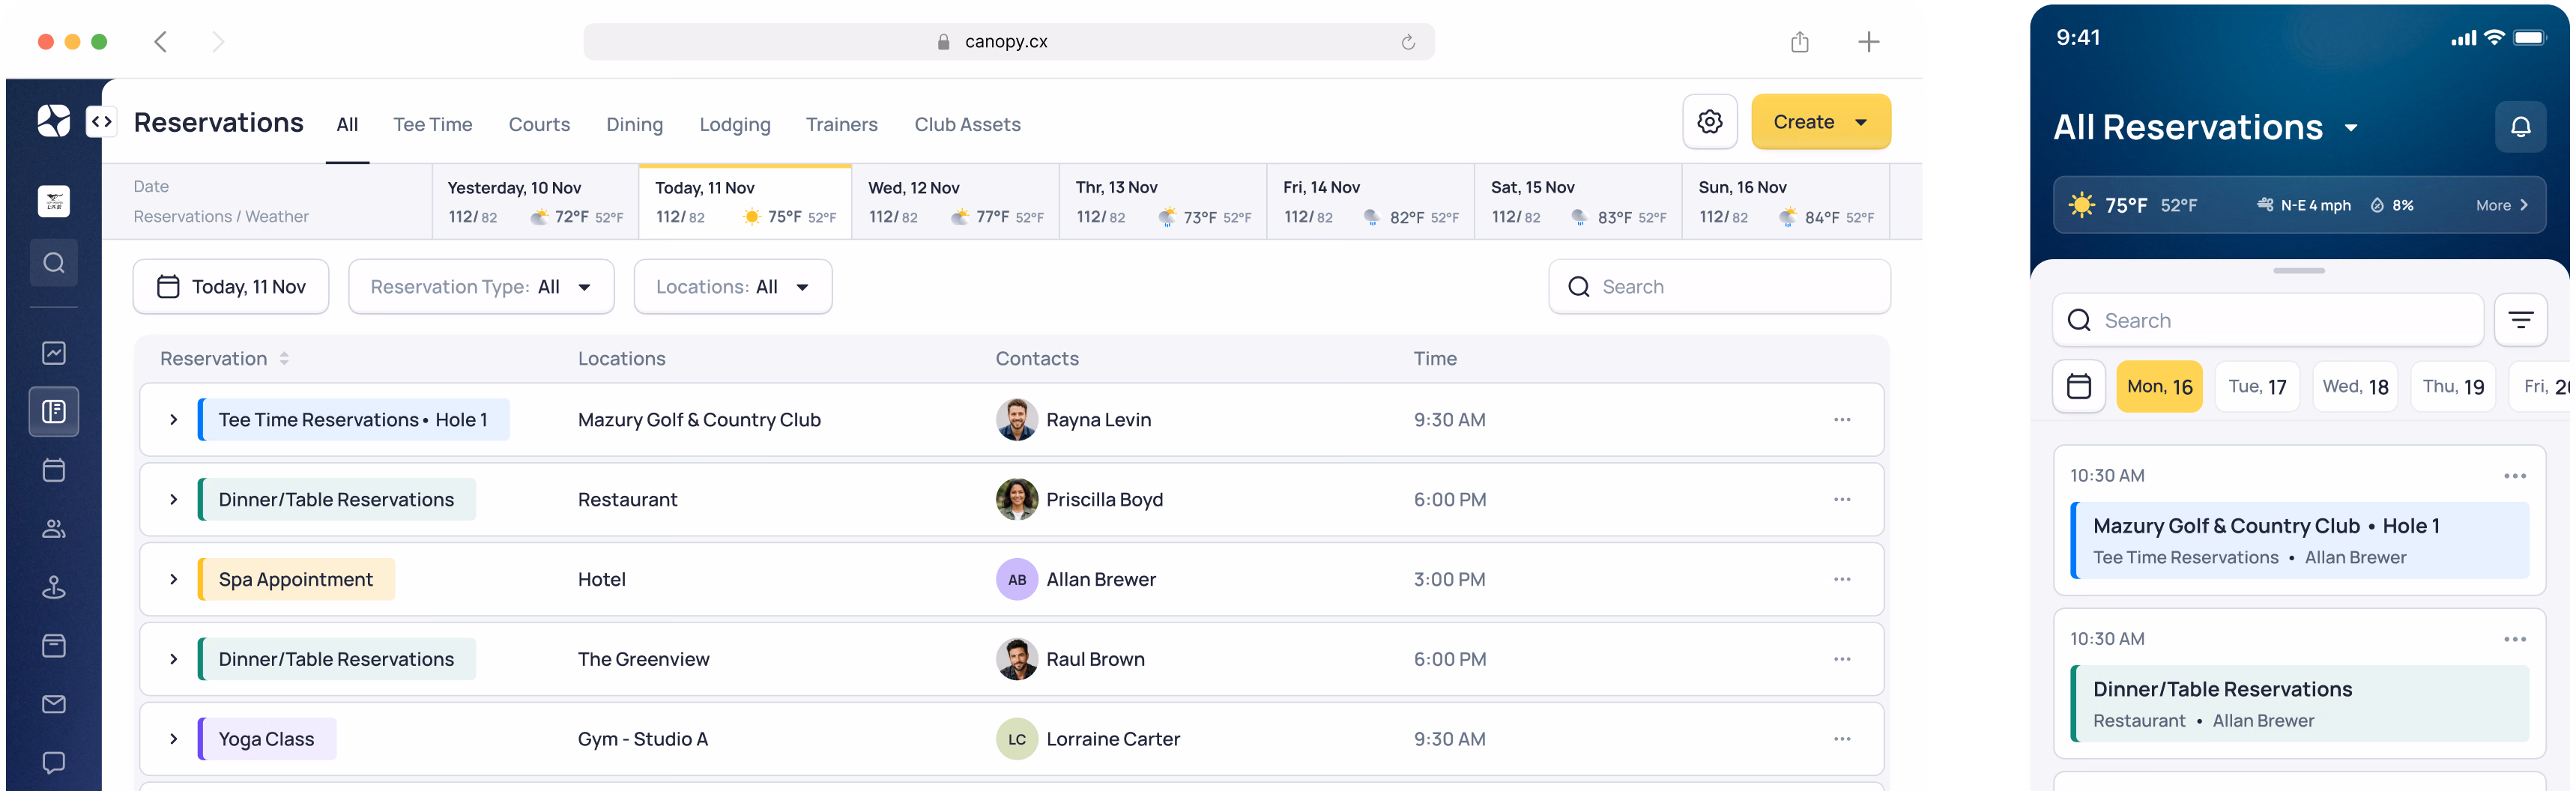Open more options for Raul Brown row

click(x=1842, y=660)
